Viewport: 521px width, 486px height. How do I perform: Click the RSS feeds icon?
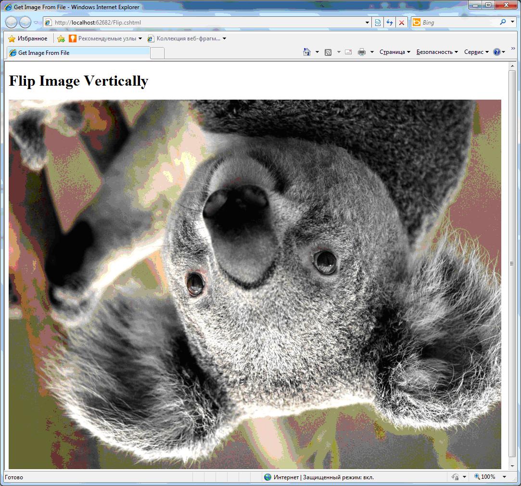pos(328,52)
